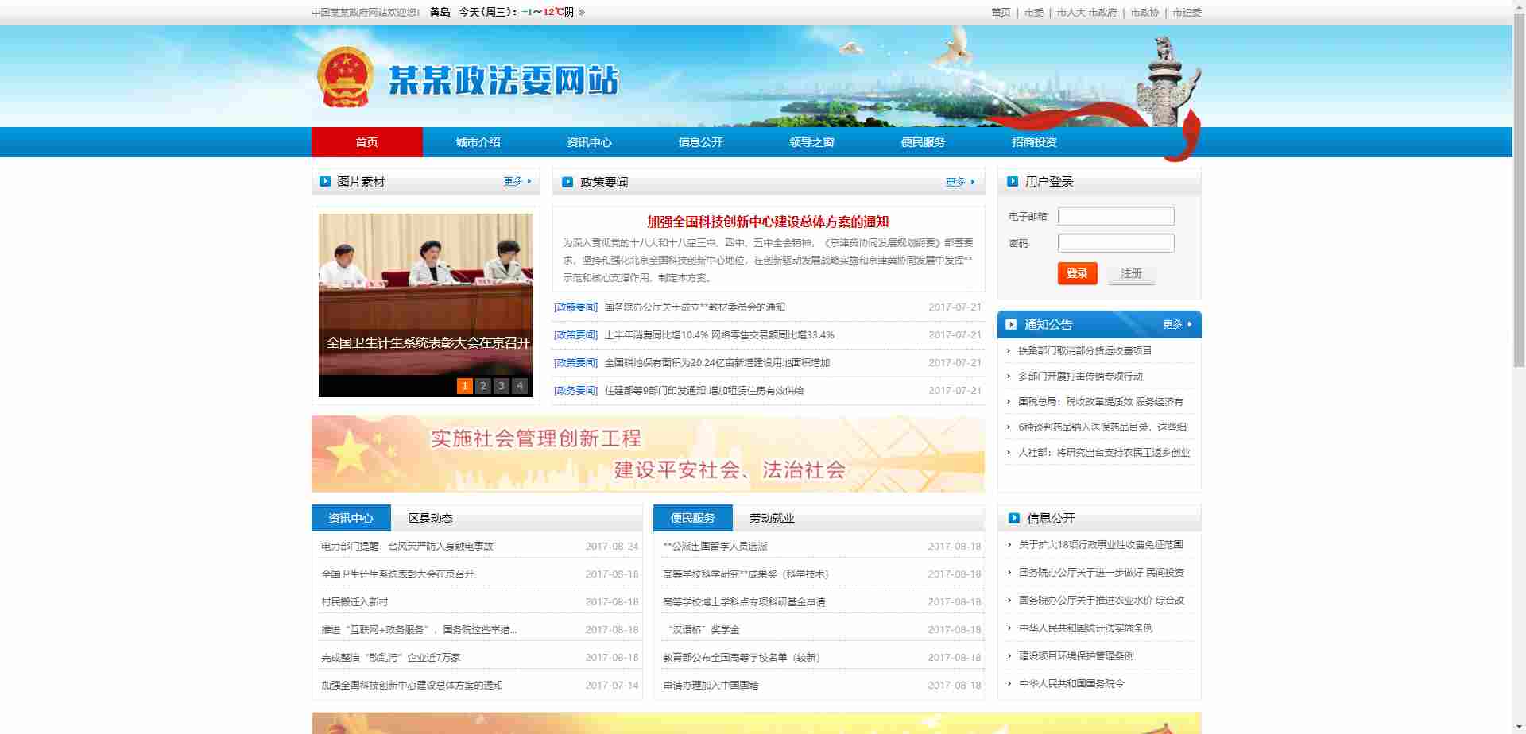Open 电力部门提醒：台风天严防人身触电事故
1526x734 pixels.
pyautogui.click(x=407, y=547)
